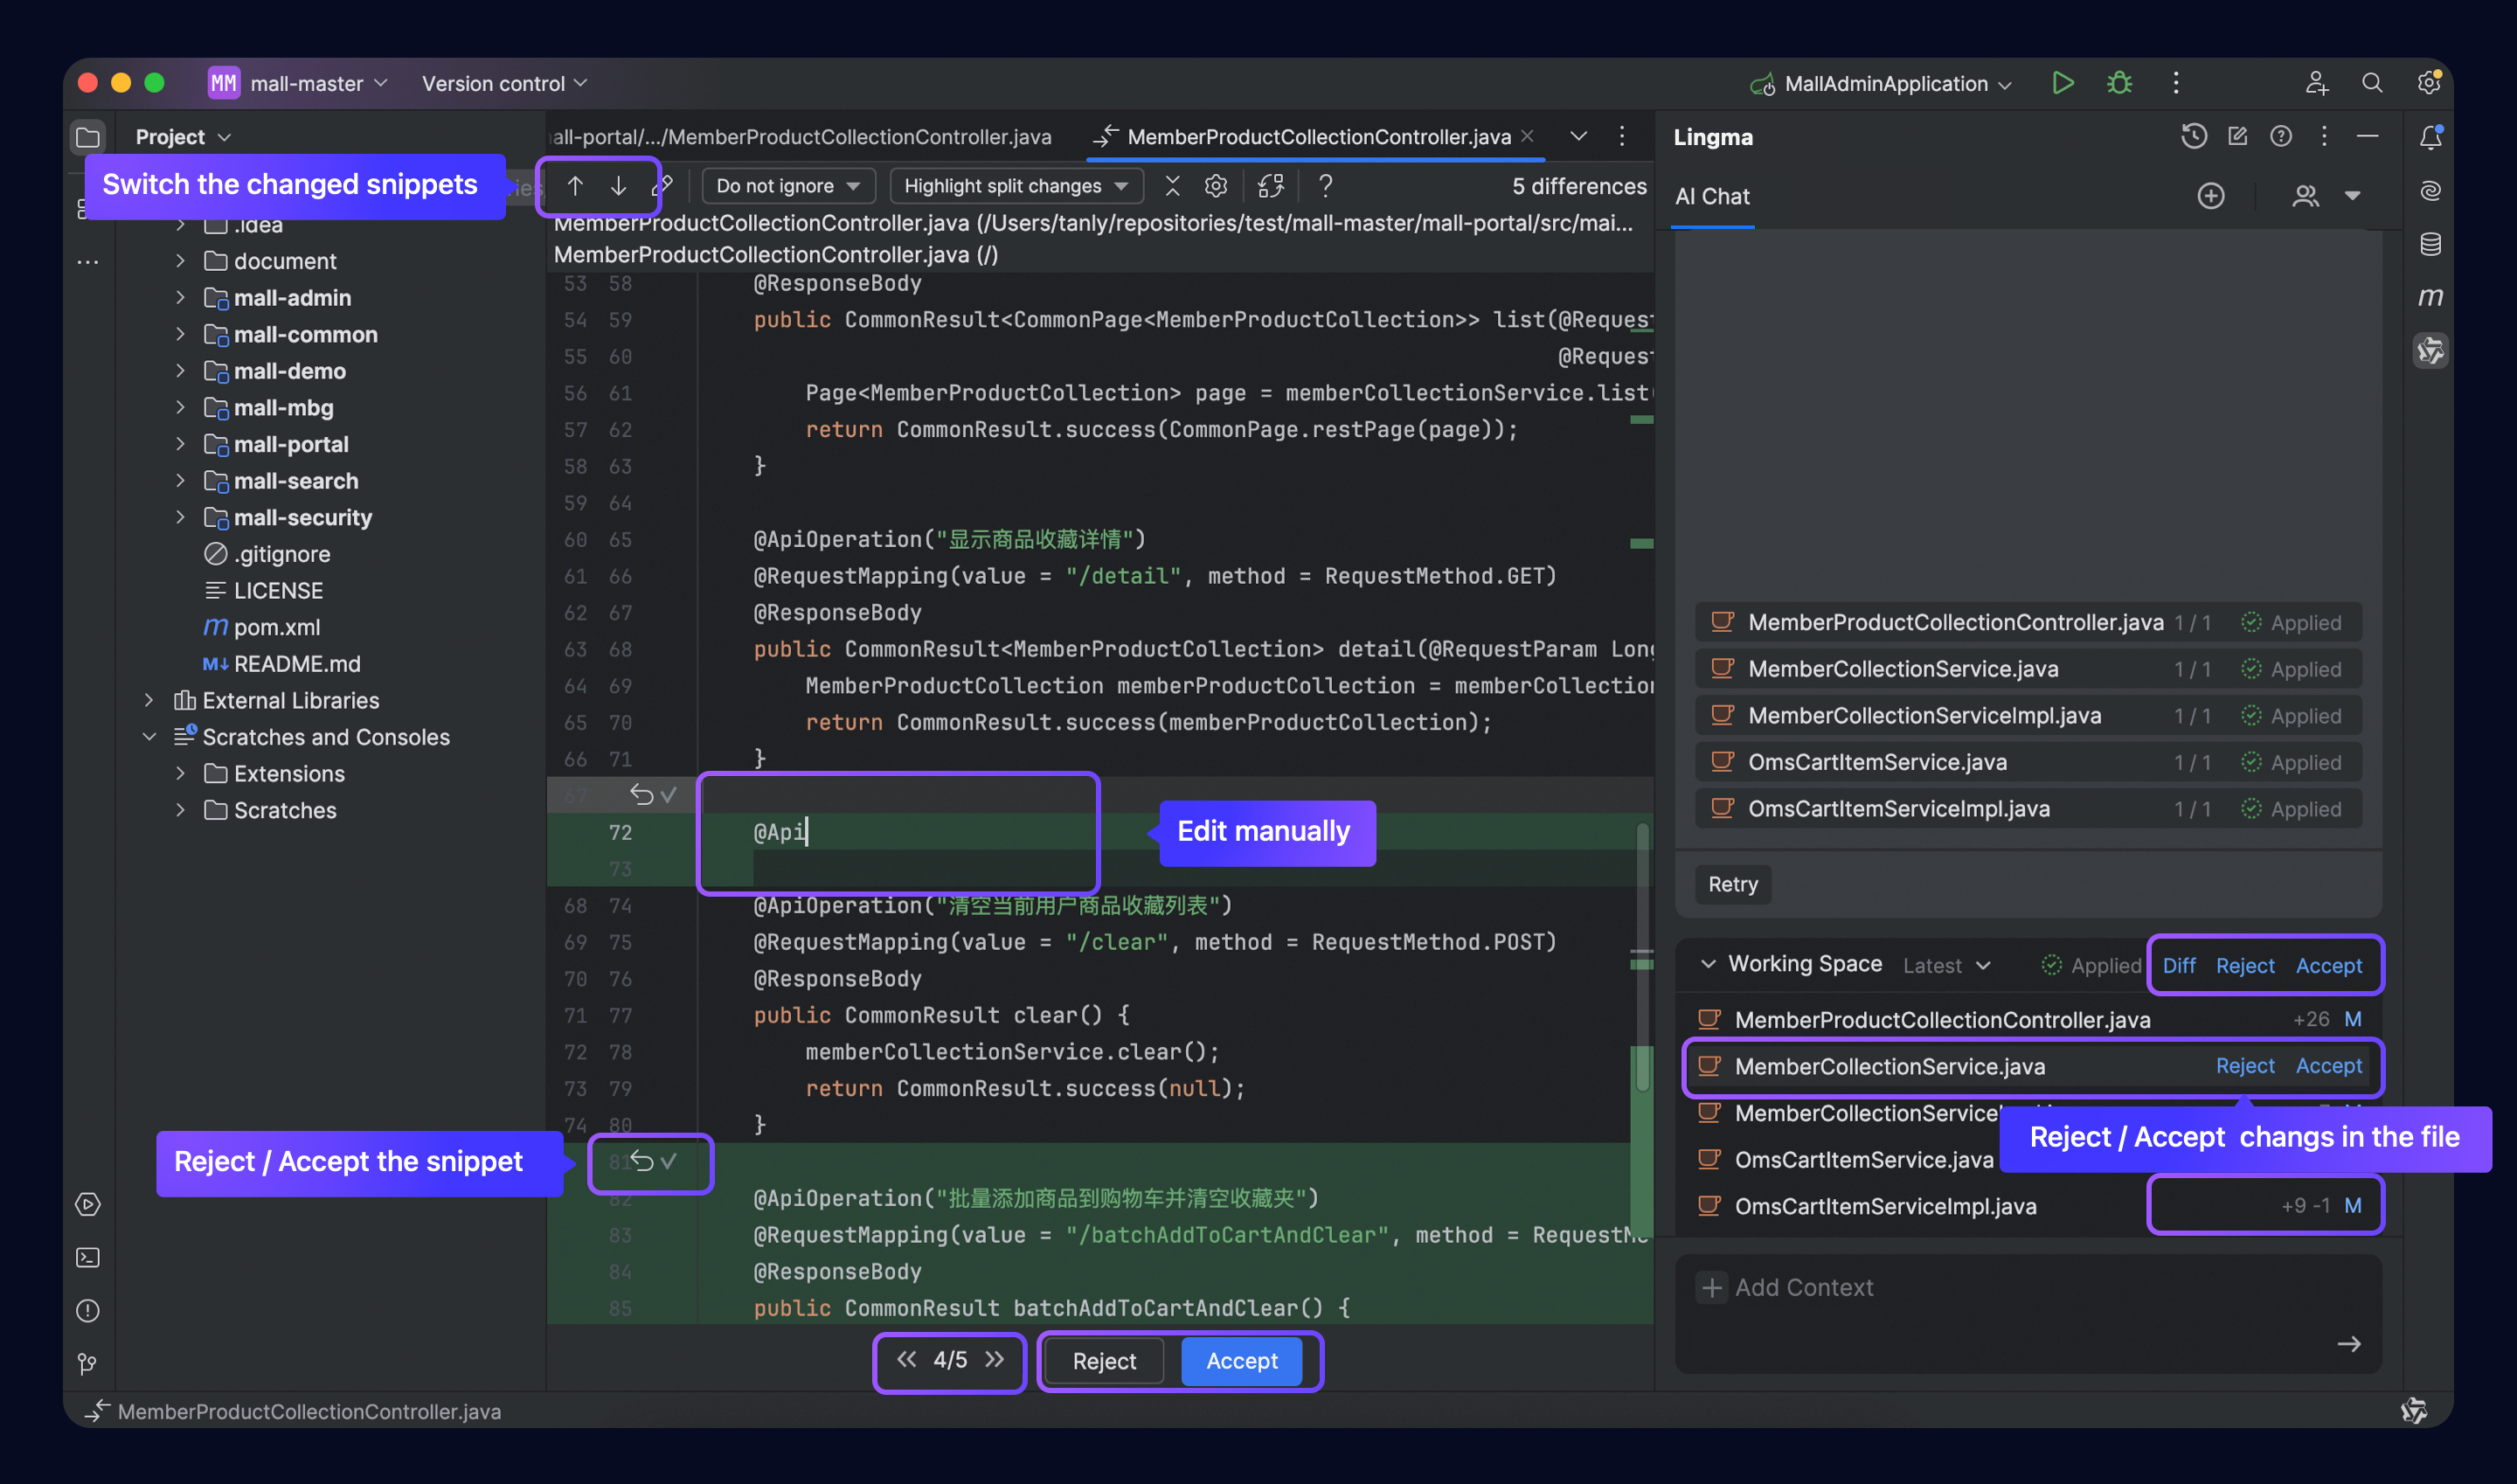
Task: Go to next difference arrow down
Action: pyautogui.click(x=619, y=186)
